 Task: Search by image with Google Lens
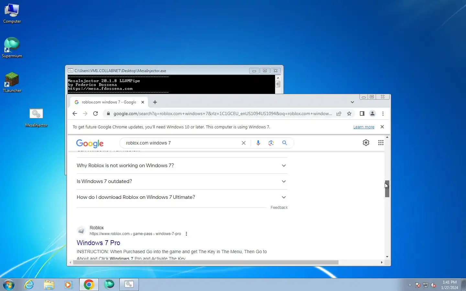[271, 143]
